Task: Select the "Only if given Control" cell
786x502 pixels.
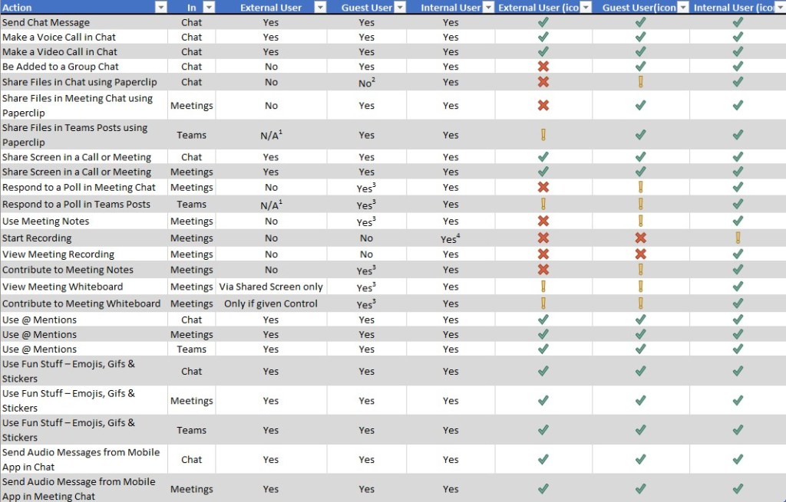Action: pos(271,303)
